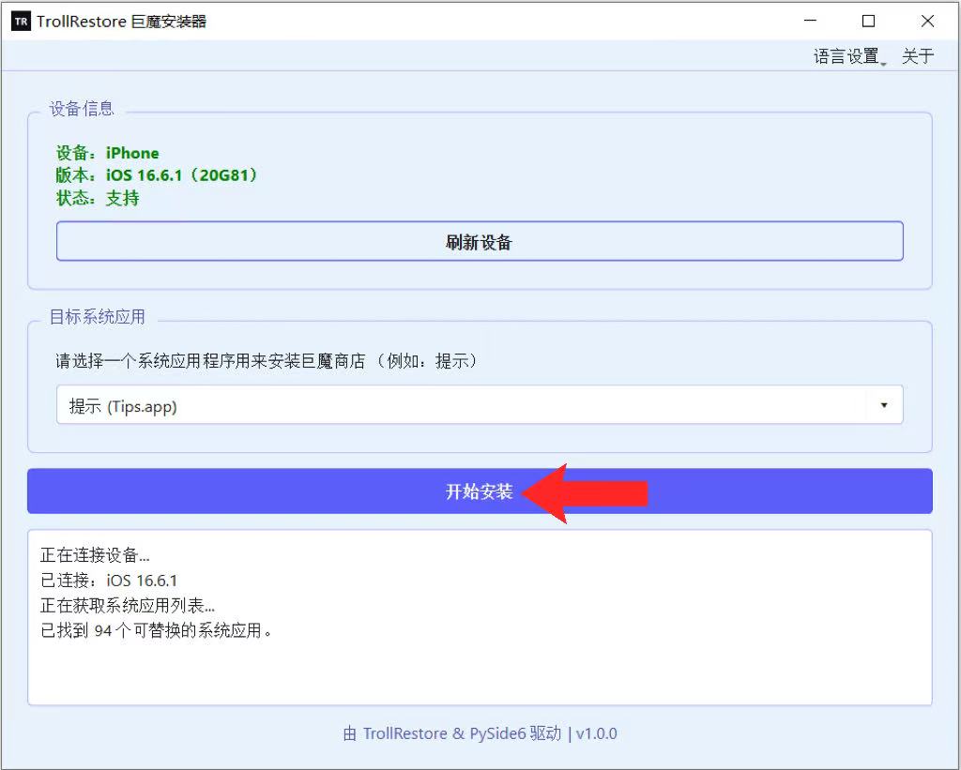Click the 设备信息 group box title
The image size is (961, 770).
coord(82,109)
